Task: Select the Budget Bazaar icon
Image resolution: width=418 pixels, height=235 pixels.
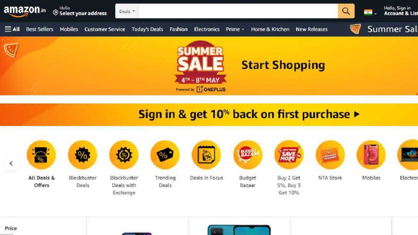Action: pos(248,155)
